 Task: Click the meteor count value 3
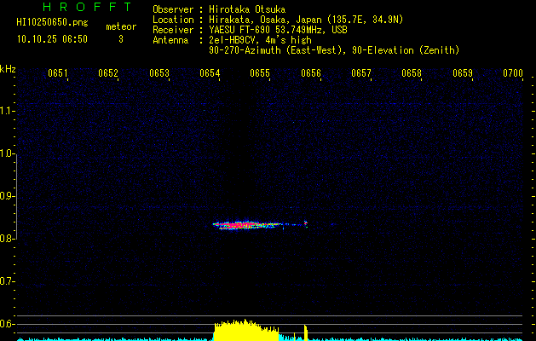pyautogui.click(x=121, y=39)
